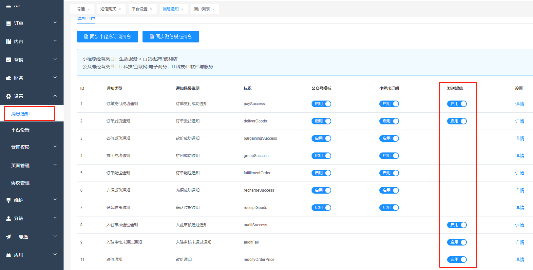Close the 一号通 tab
Screen dimensions: 533x270
[88, 9]
